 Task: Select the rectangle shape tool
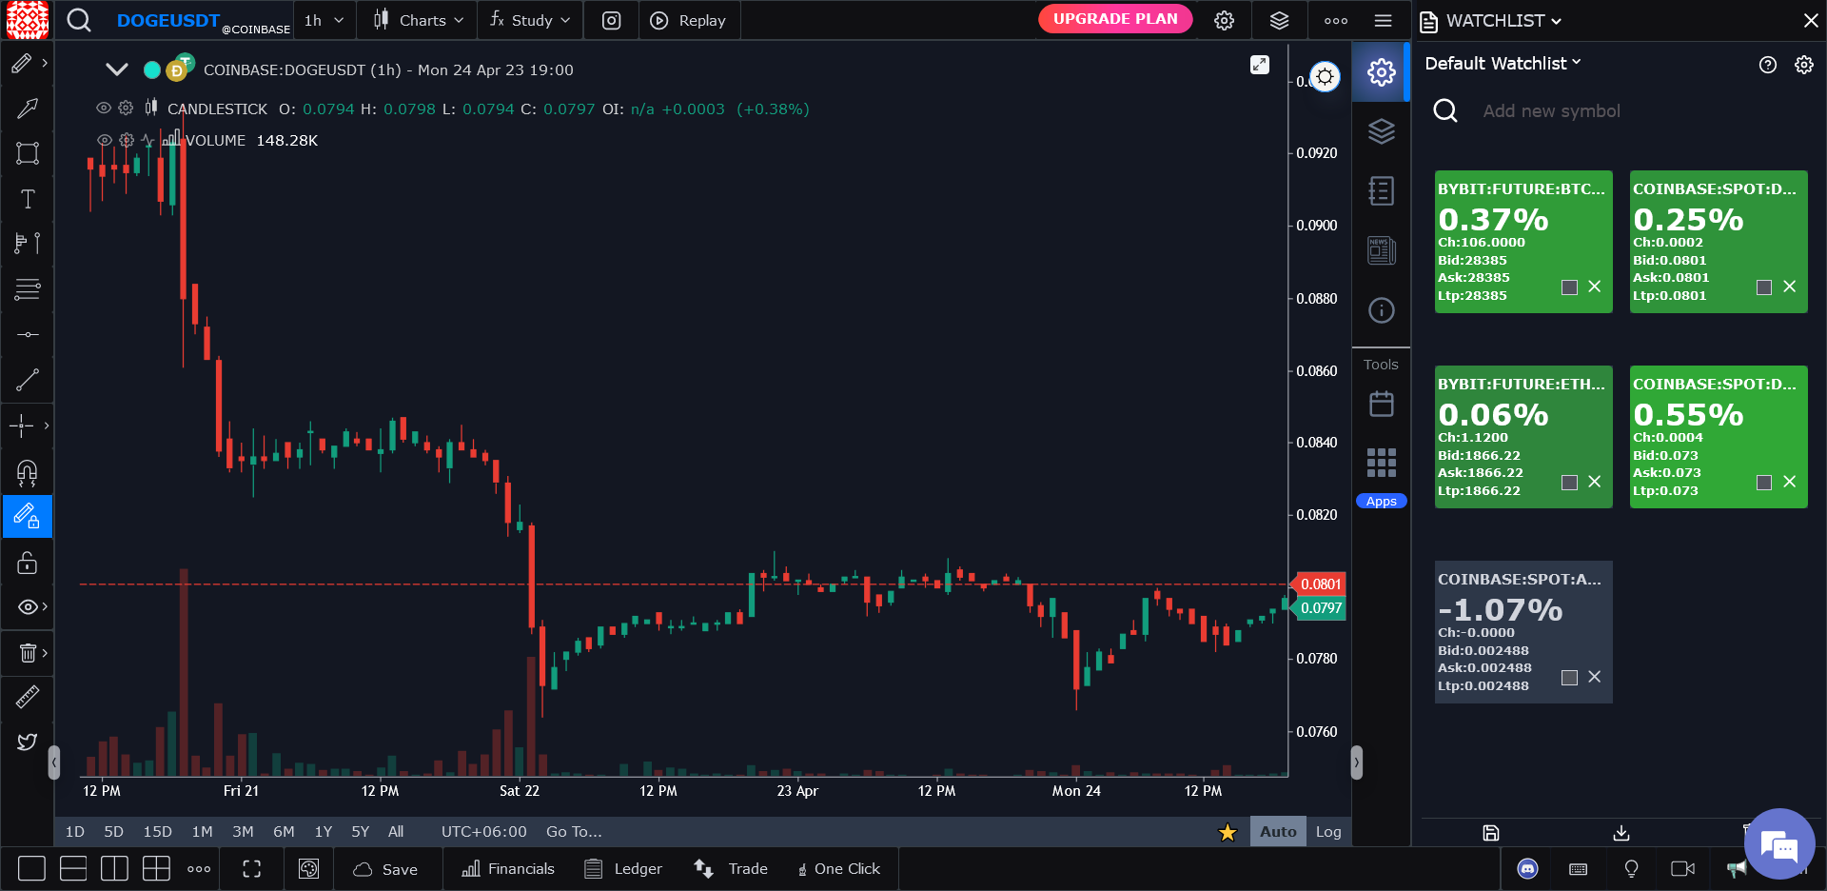28,153
